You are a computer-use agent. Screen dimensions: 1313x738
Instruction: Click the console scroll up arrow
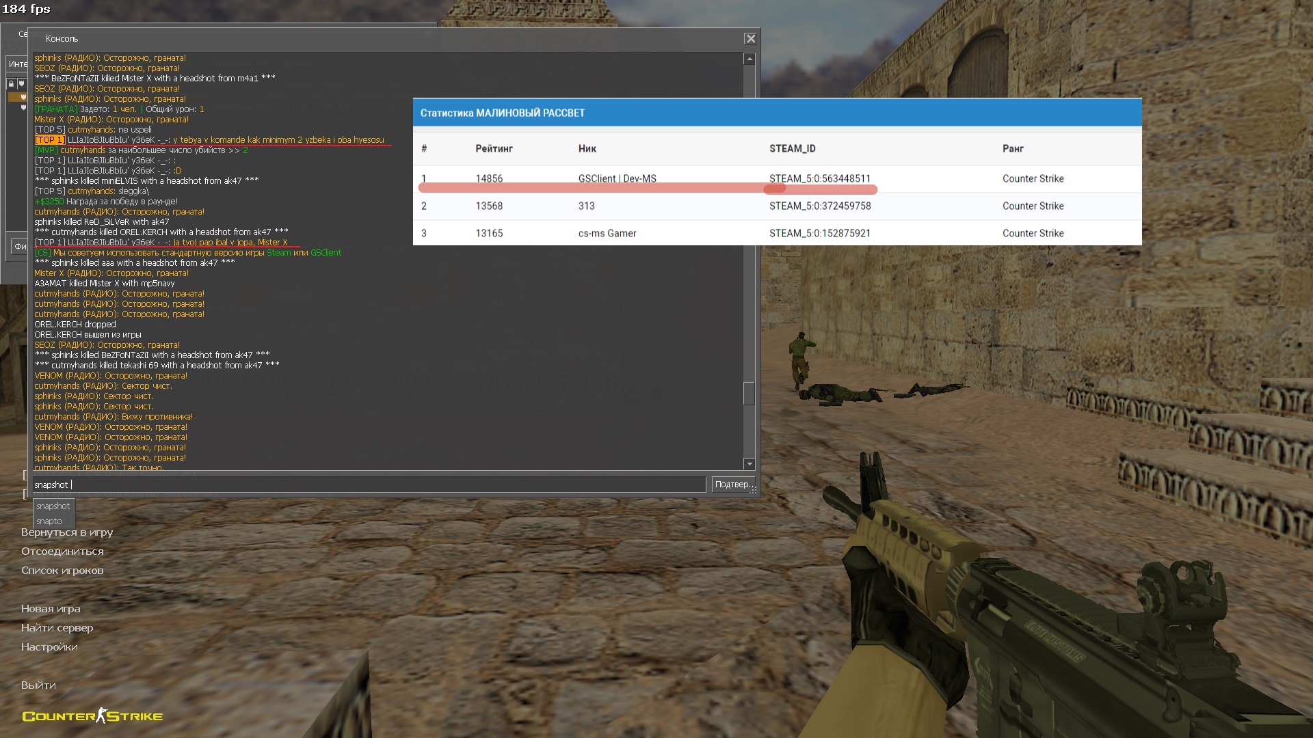coord(749,59)
